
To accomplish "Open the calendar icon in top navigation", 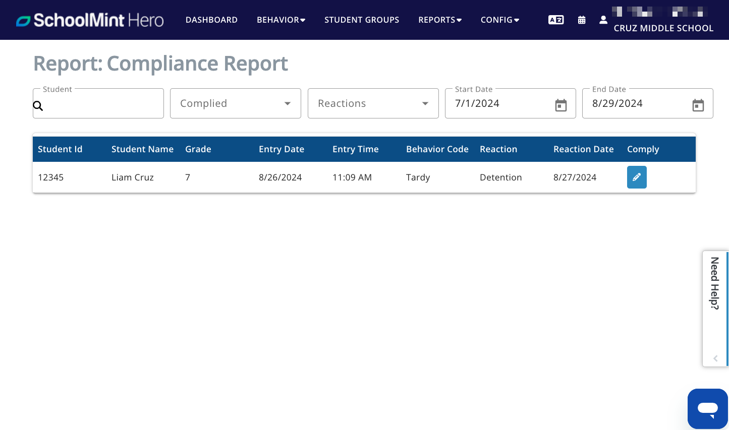I will click(582, 20).
